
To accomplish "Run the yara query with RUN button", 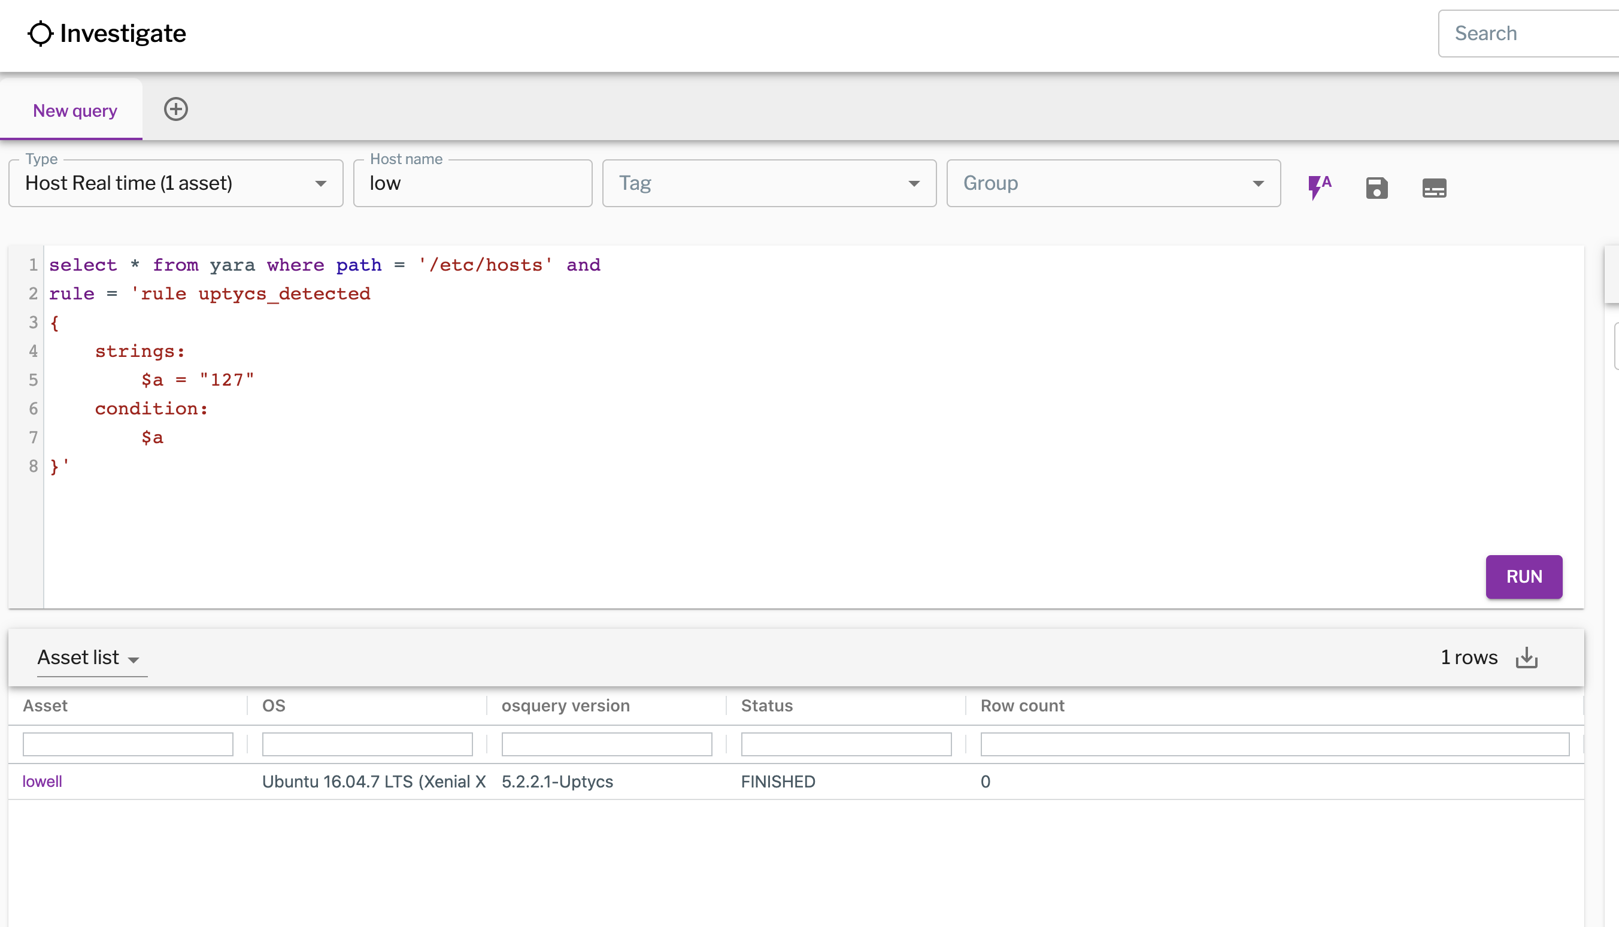I will coord(1524,576).
